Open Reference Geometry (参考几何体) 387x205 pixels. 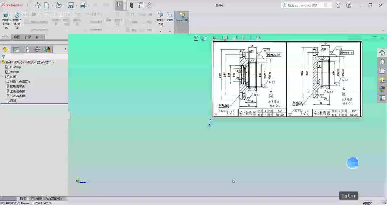[161, 19]
